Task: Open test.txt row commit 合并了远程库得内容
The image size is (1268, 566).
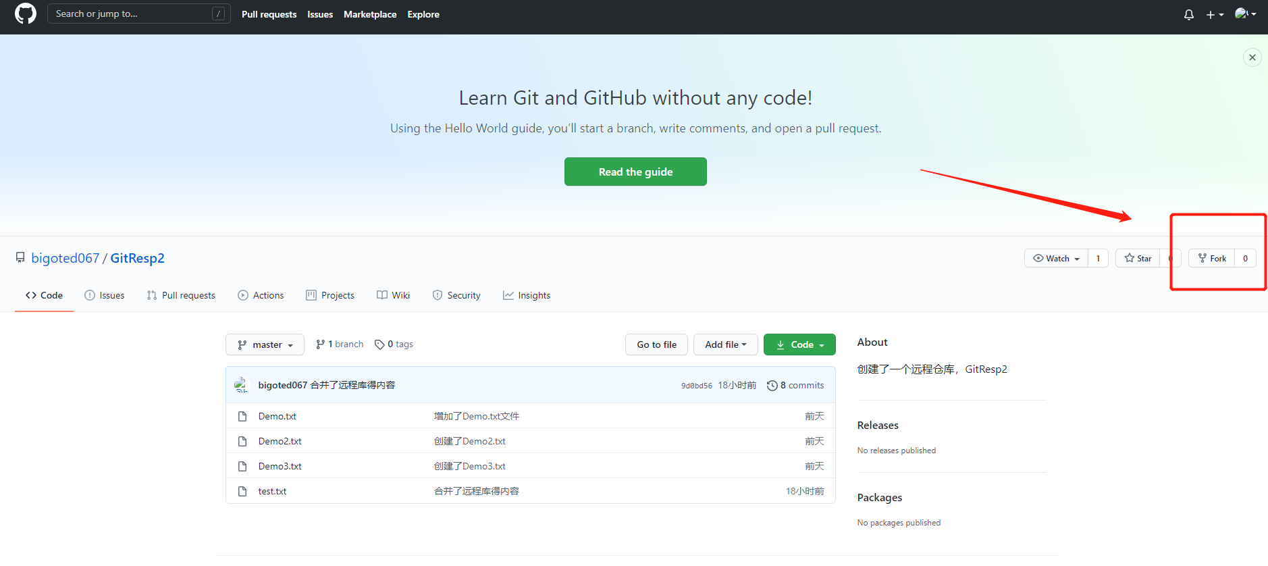Action: (477, 491)
